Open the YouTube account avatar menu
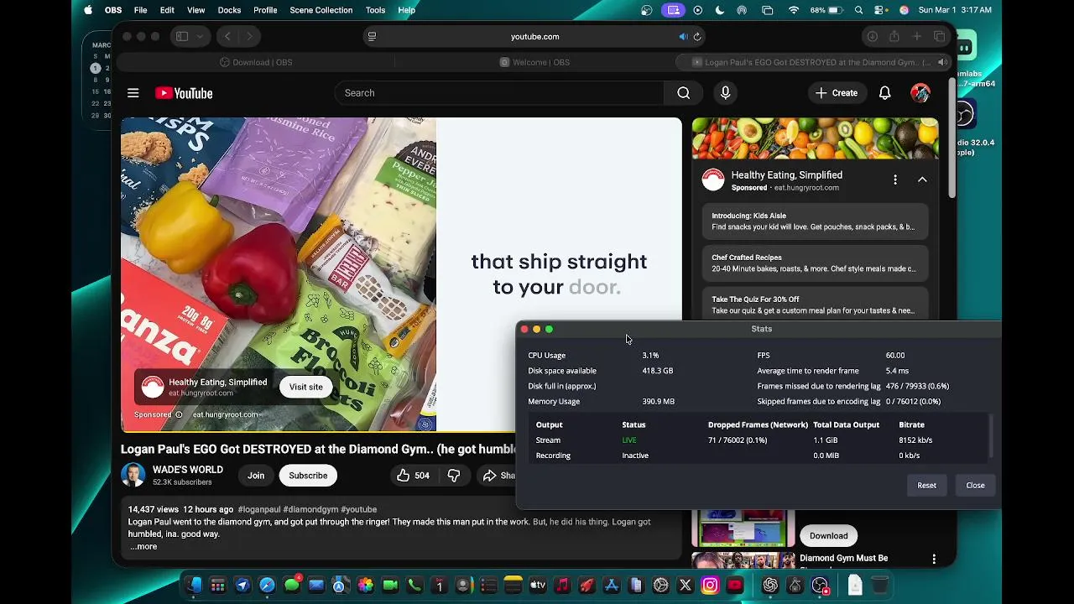The image size is (1074, 604). (920, 93)
